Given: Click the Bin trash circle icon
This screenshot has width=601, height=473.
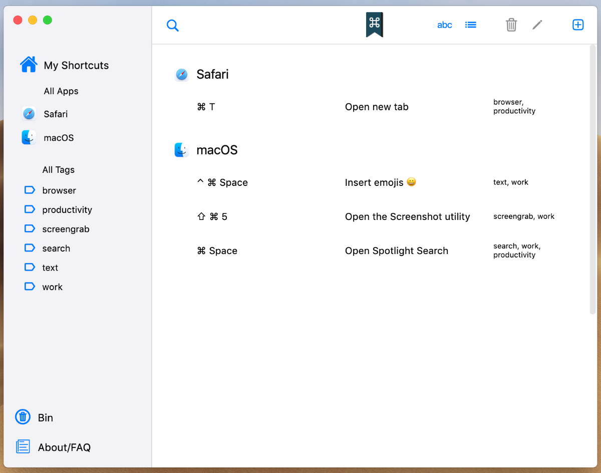Looking at the screenshot, I should (x=23, y=417).
